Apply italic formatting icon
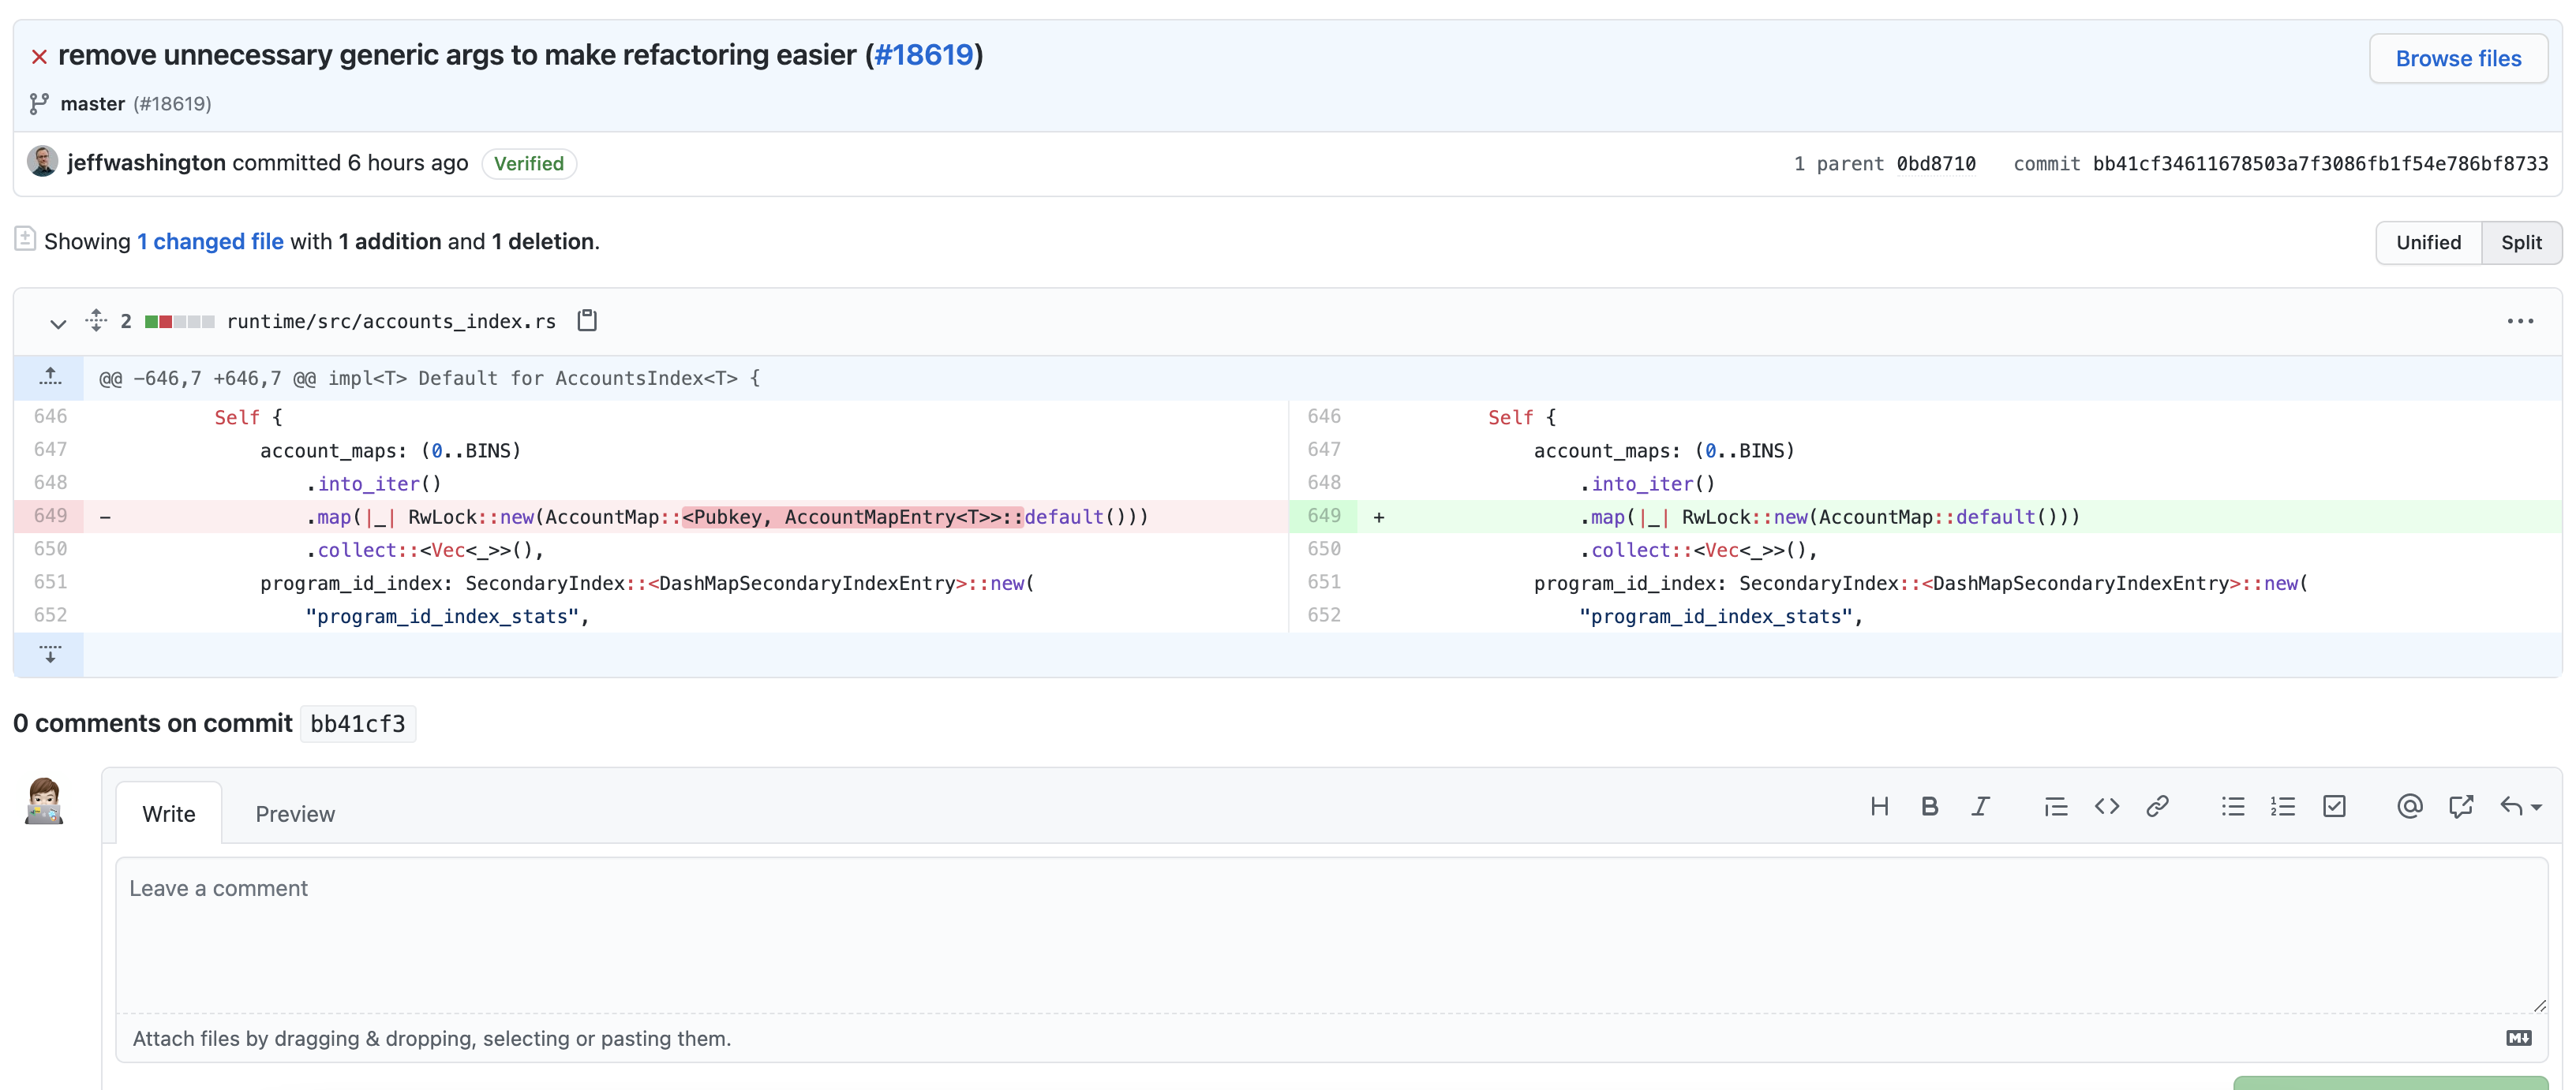 point(1980,806)
